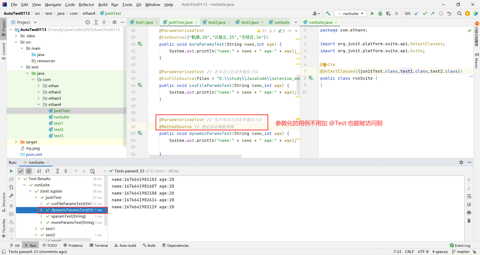Open the Dependencies tool window

[175, 246]
